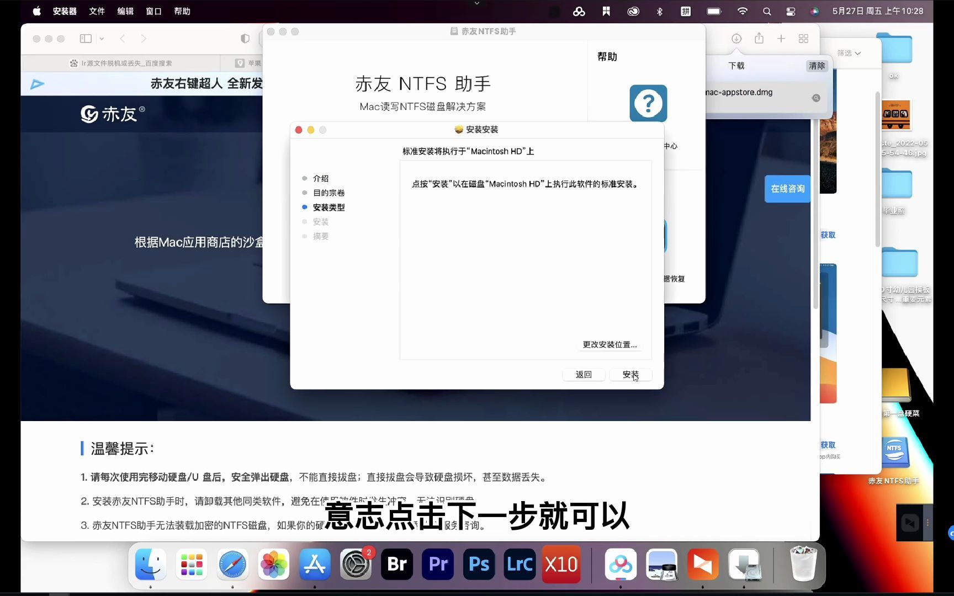This screenshot has height=596, width=954.
Task: Open the 筛选 filter dropdown
Action: (x=849, y=53)
